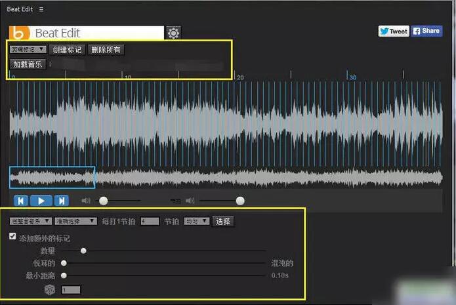Screen dimensions: 456x305
Task: Click the orange Beat Edit logo
Action: pyautogui.click(x=19, y=33)
